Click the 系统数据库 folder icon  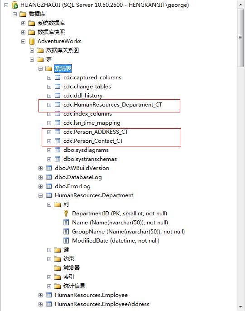click(32, 23)
